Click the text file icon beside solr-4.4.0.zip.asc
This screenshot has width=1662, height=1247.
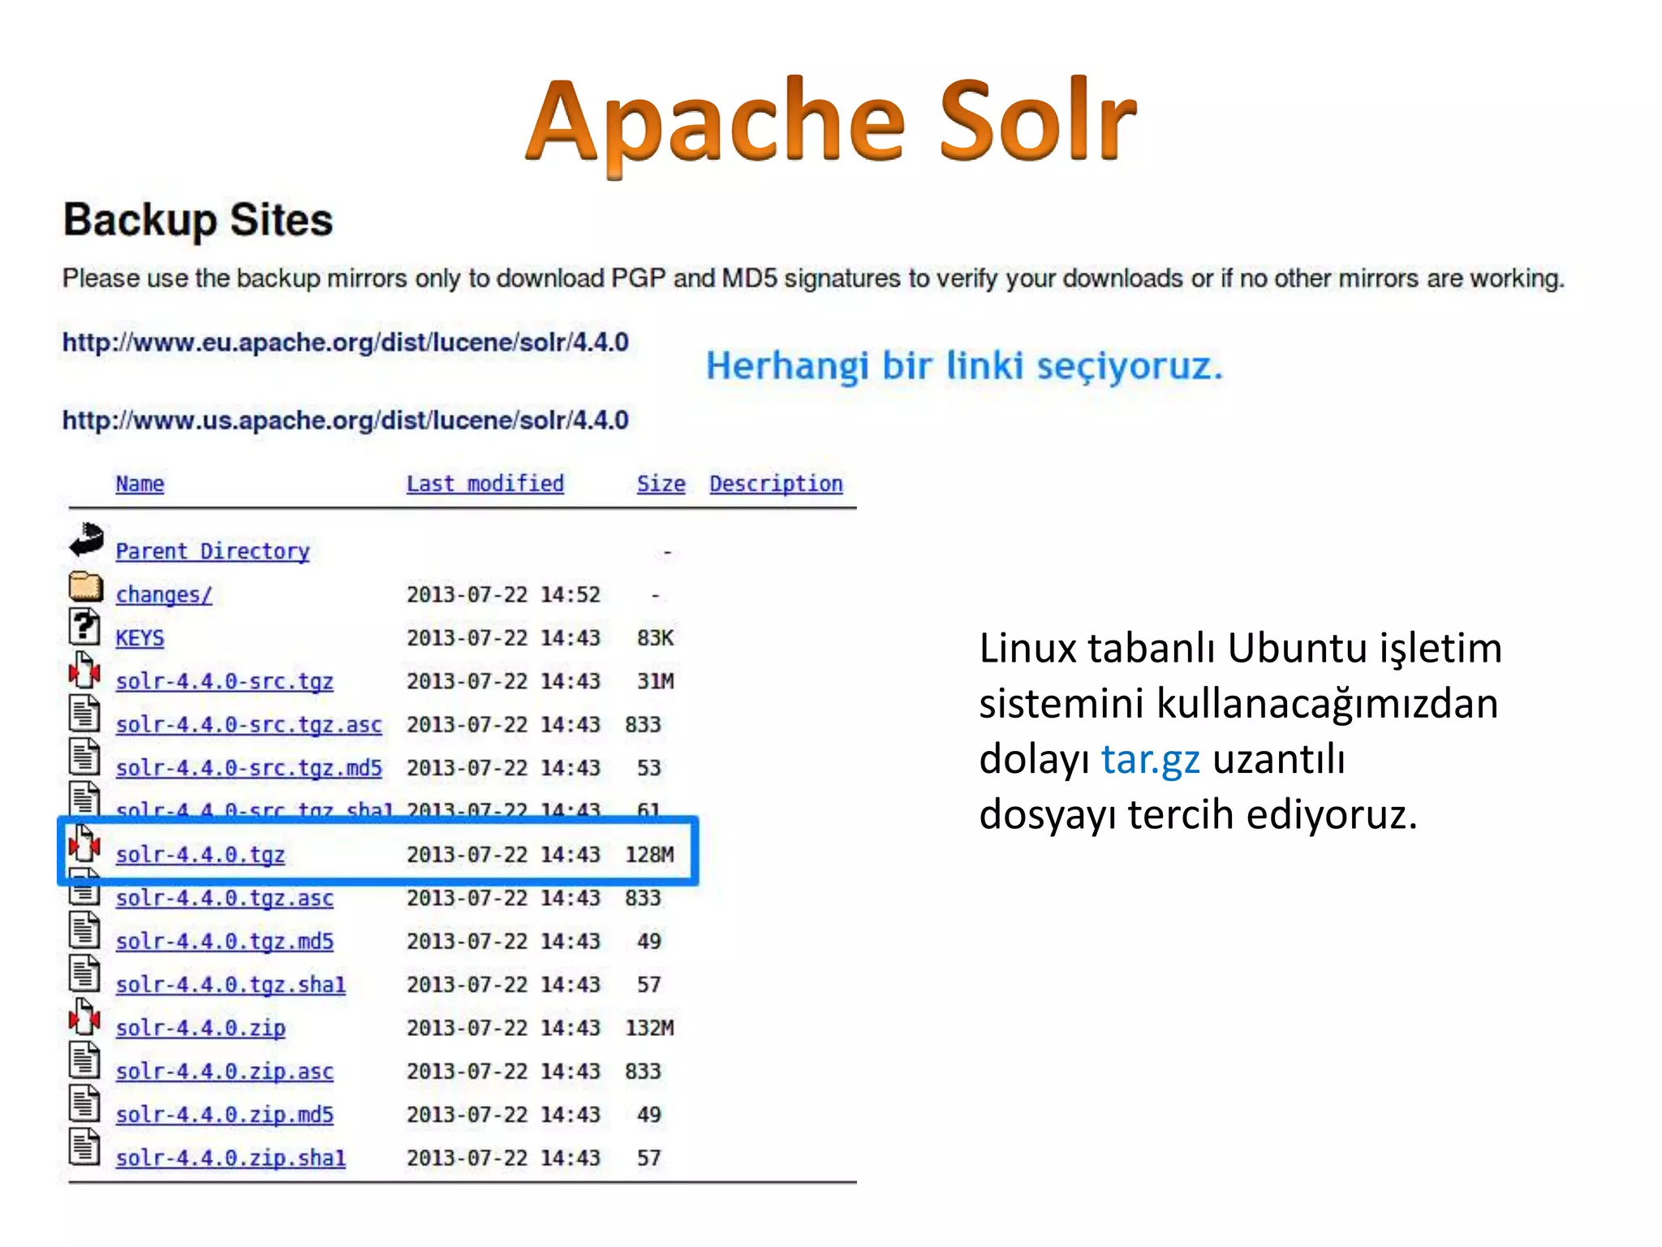point(84,1060)
